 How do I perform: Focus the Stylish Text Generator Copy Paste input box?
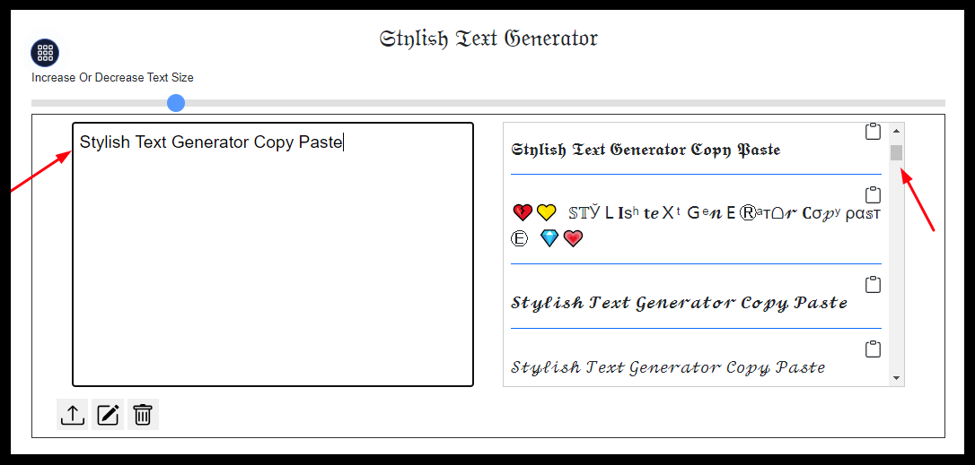[x=273, y=254]
